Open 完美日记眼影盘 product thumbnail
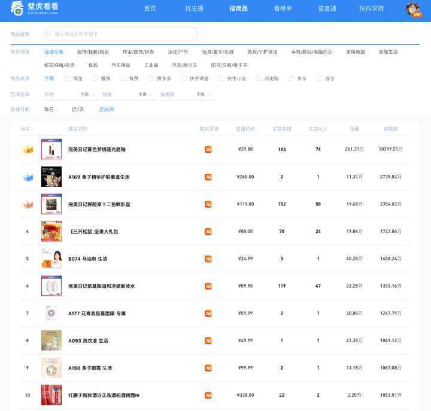The width and height of the screenshot is (431, 411). 51,204
